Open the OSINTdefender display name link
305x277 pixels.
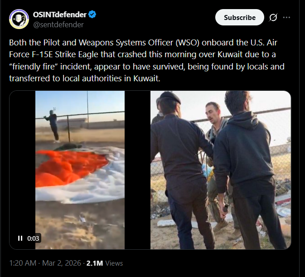59,15
